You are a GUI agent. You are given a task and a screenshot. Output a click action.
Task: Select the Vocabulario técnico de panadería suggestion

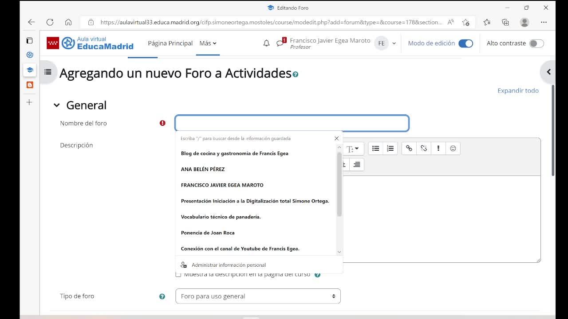[221, 217]
